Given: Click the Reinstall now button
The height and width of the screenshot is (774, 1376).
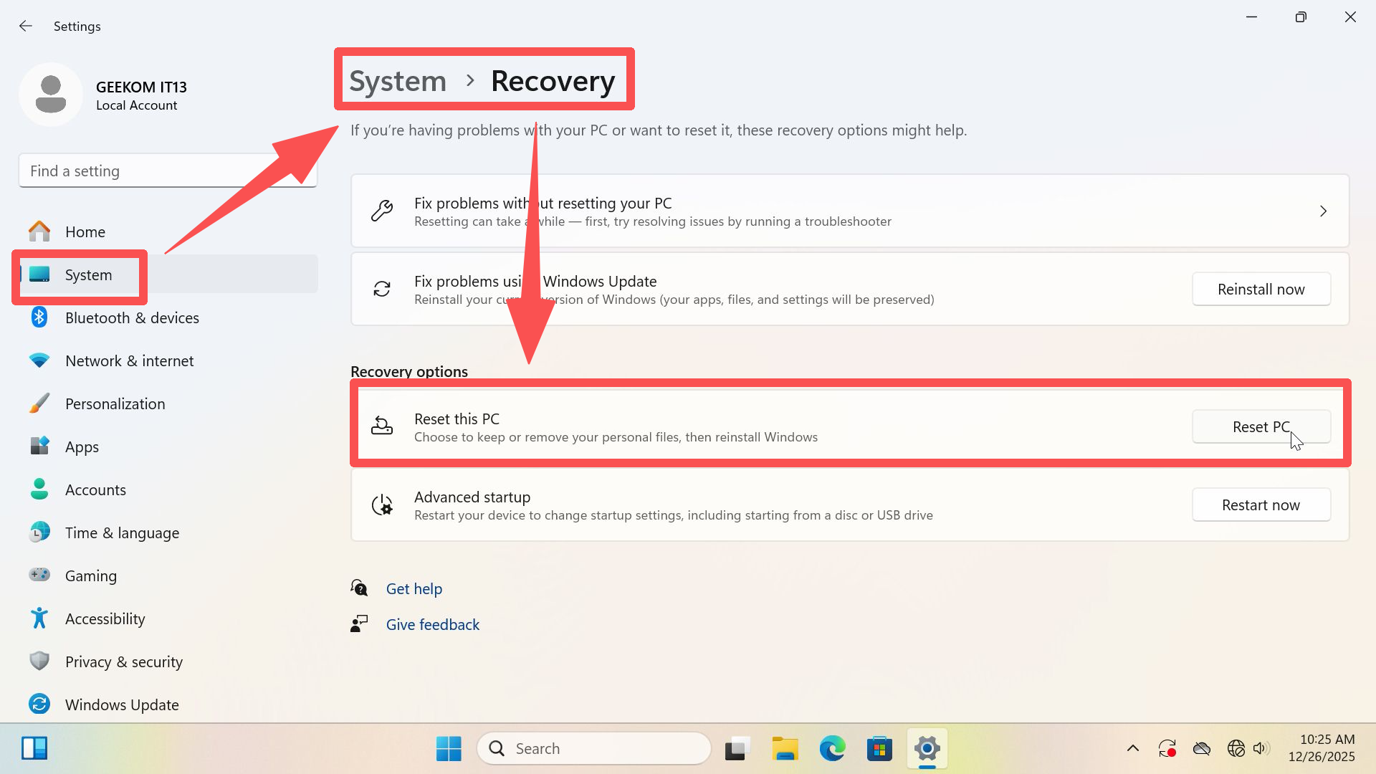Looking at the screenshot, I should tap(1261, 289).
